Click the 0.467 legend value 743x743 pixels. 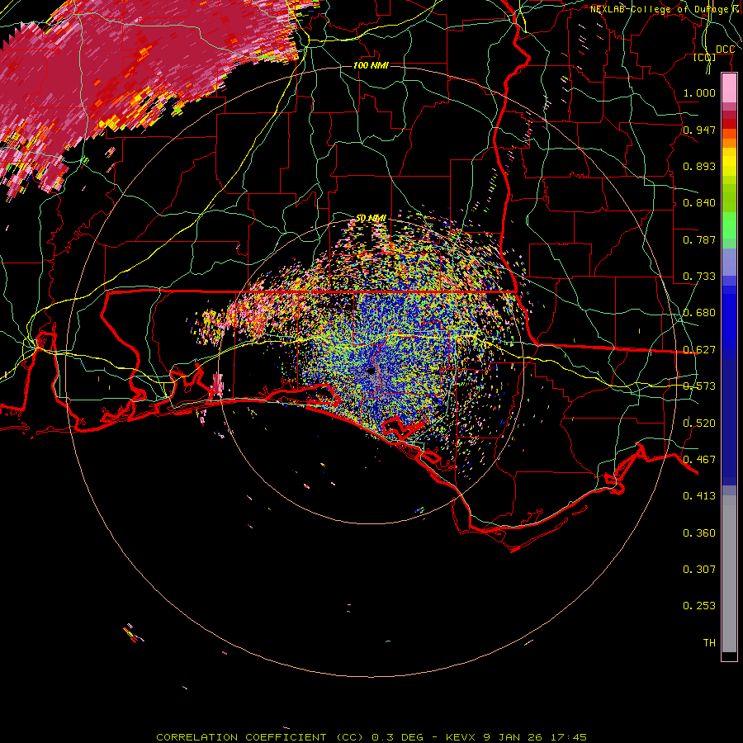[699, 460]
